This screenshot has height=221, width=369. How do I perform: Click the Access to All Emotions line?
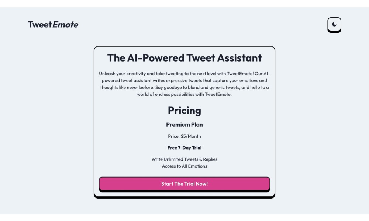pyautogui.click(x=184, y=166)
